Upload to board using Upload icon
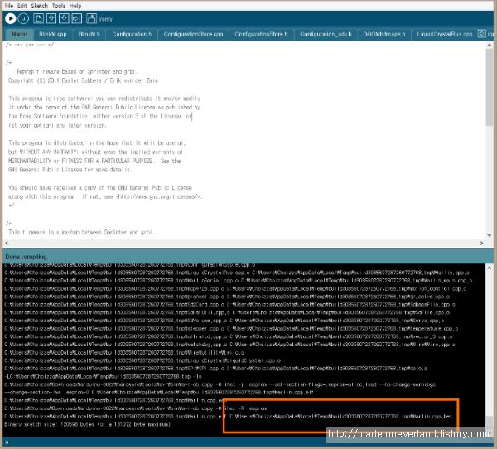The width and height of the screenshot is (497, 449). (x=77, y=19)
